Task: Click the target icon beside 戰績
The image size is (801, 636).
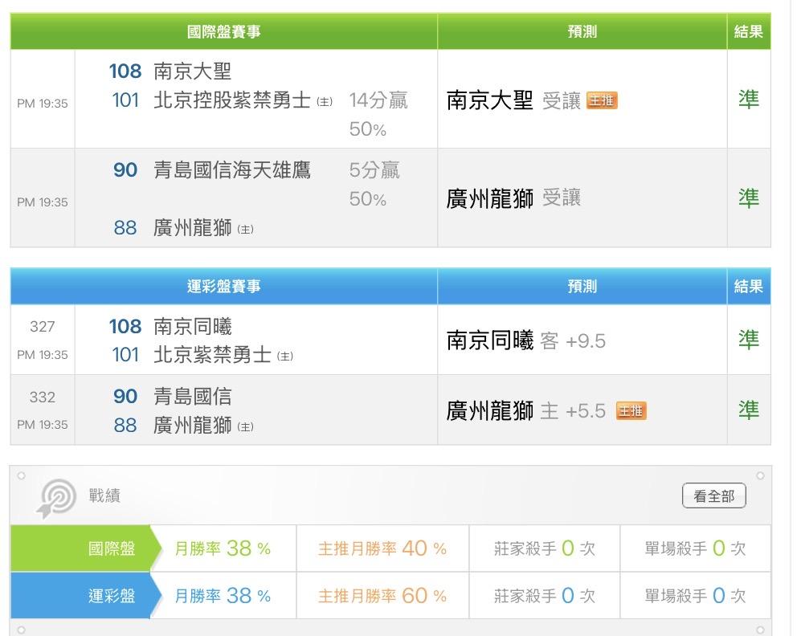Action: 56,497
